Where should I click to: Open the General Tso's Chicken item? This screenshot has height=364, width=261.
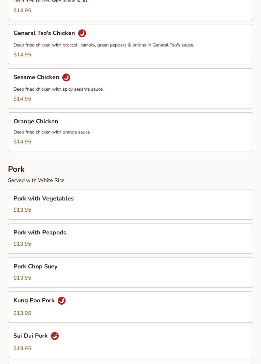[x=44, y=33]
